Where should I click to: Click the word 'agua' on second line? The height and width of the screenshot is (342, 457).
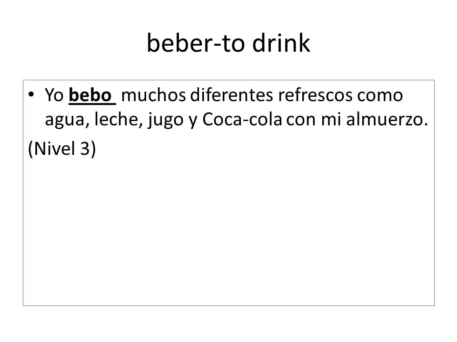click(65, 120)
